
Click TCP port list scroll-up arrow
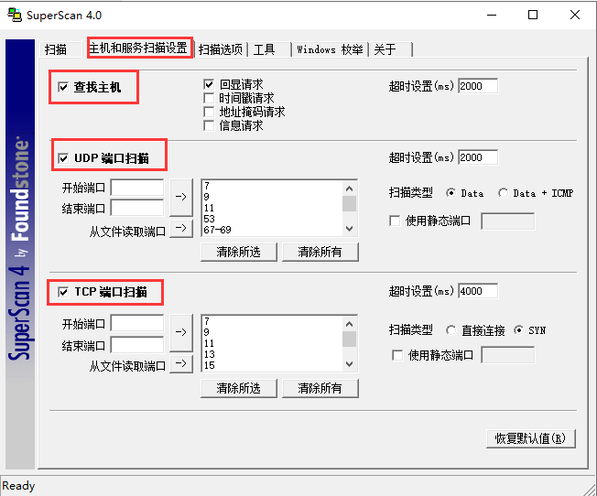pyautogui.click(x=349, y=324)
